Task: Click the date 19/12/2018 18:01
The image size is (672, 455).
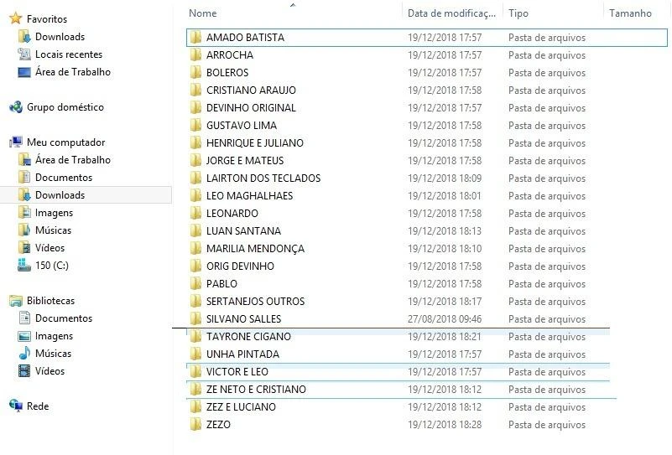Action: (x=445, y=195)
